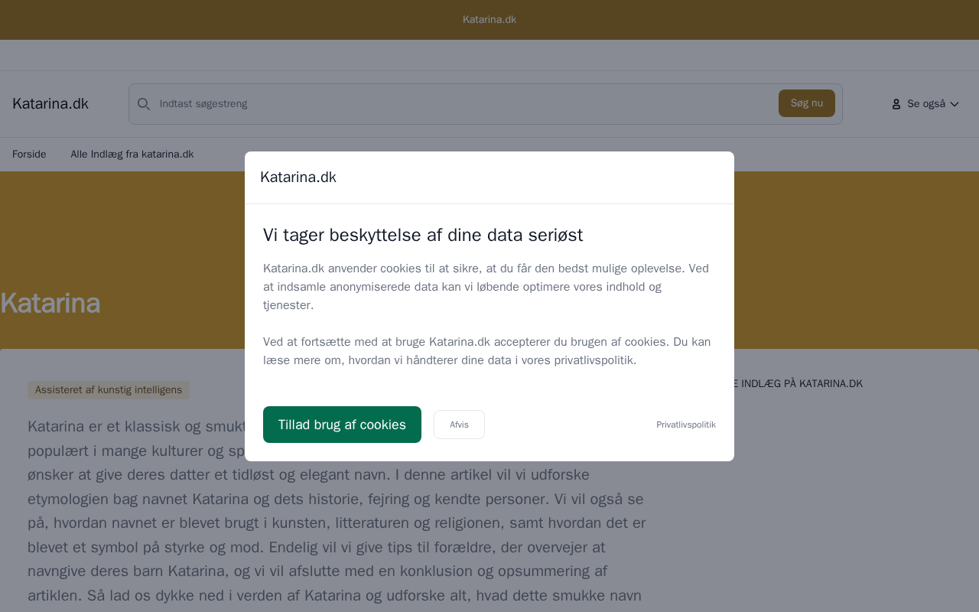This screenshot has width=979, height=612.
Task: Focus the Indtast søgestreng search field
Action: (459, 104)
